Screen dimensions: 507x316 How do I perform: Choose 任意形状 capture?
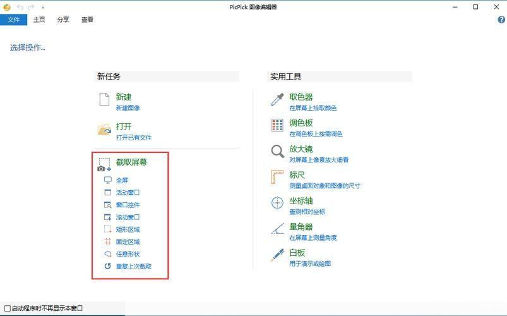128,254
